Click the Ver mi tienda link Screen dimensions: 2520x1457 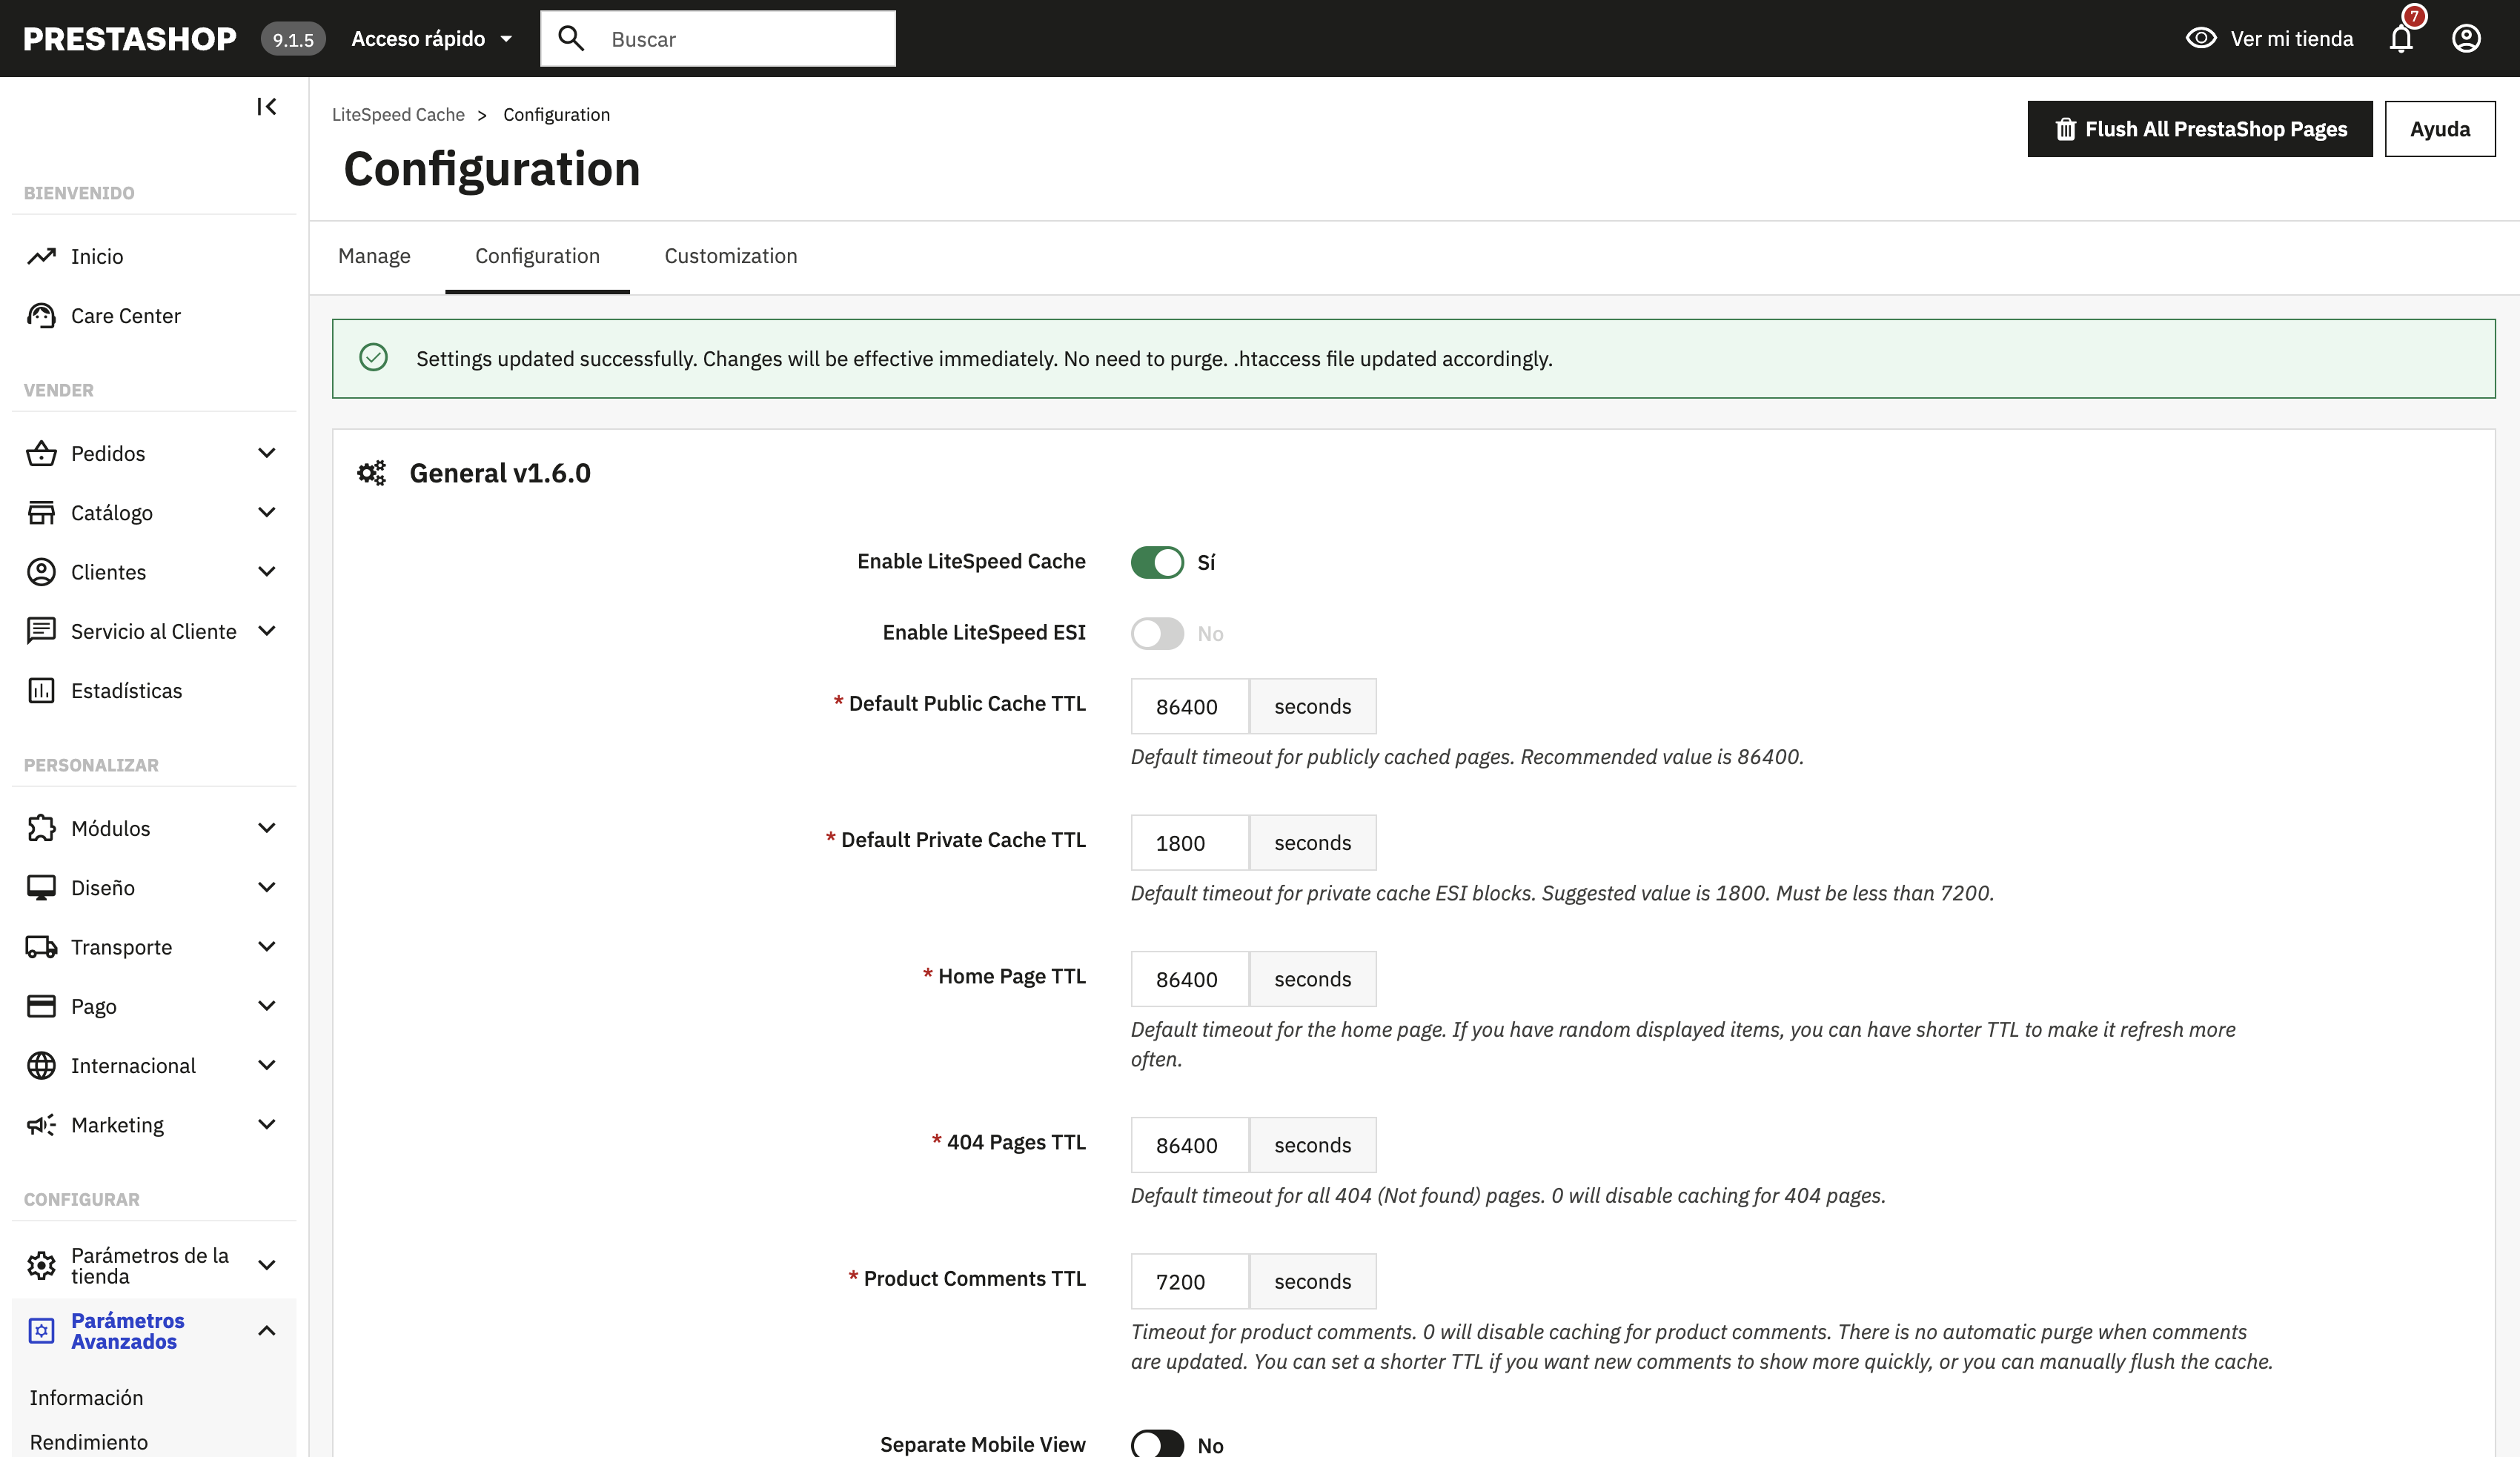2269,38
